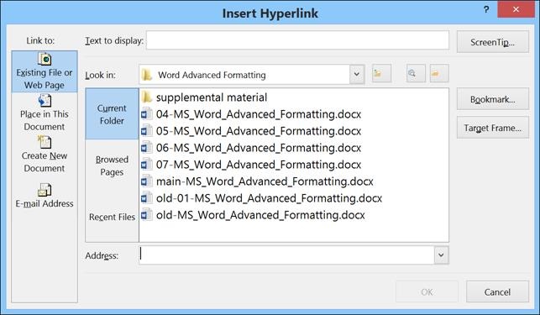Click the Address input field
The width and height of the screenshot is (540, 315).
point(286,255)
